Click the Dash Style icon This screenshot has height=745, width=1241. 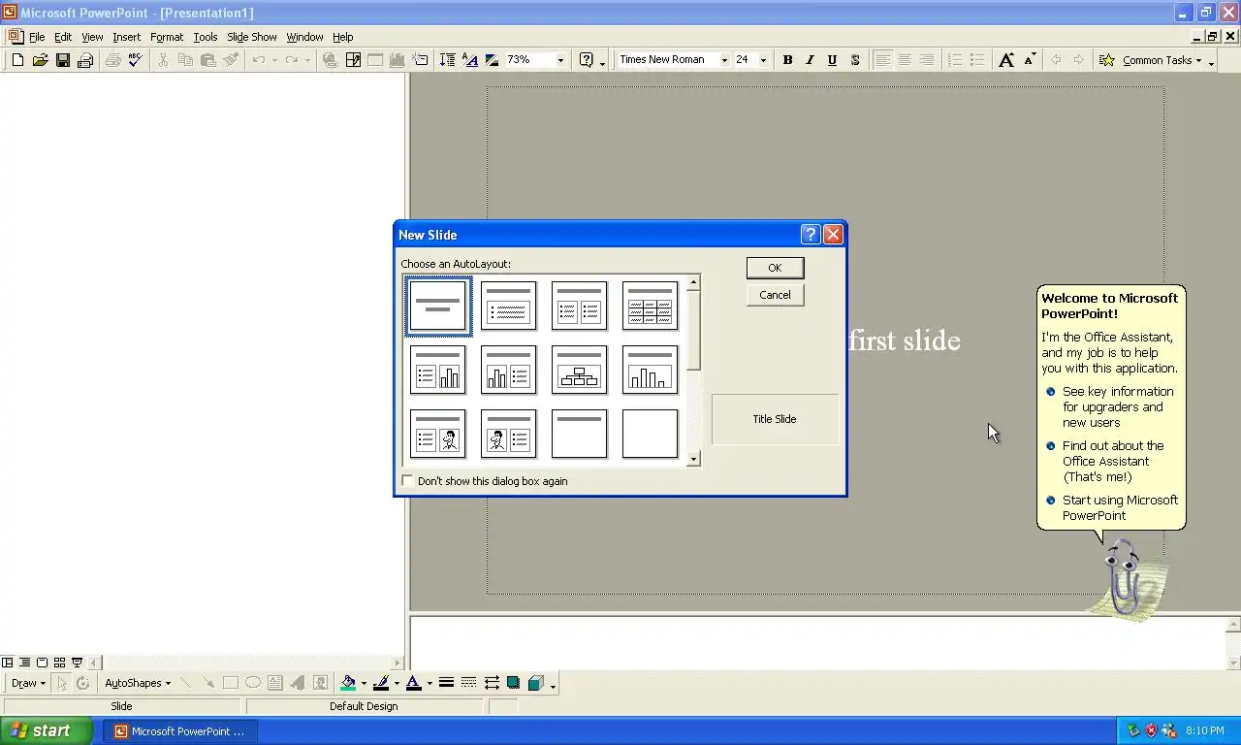[468, 683]
